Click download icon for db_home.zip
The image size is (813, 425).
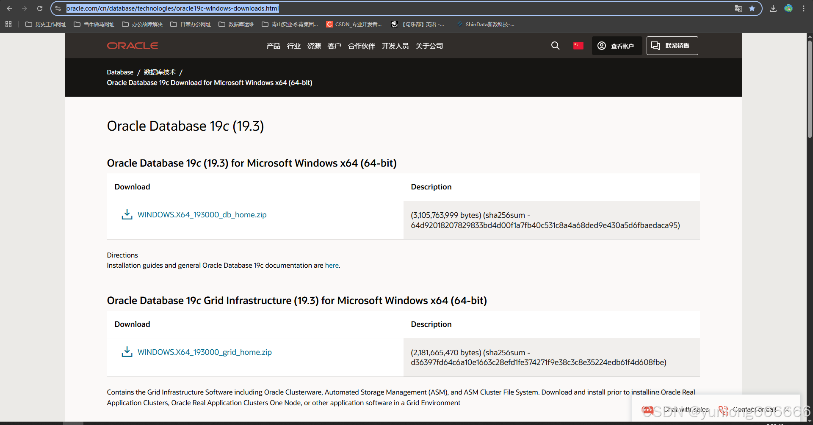point(127,214)
